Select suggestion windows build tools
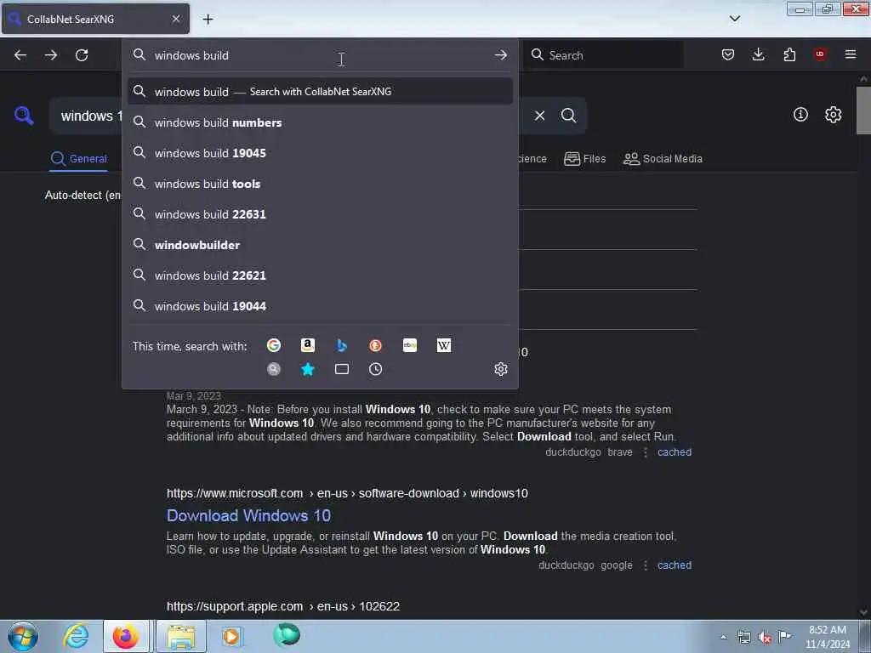Viewport: 871px width, 653px height. [320, 184]
